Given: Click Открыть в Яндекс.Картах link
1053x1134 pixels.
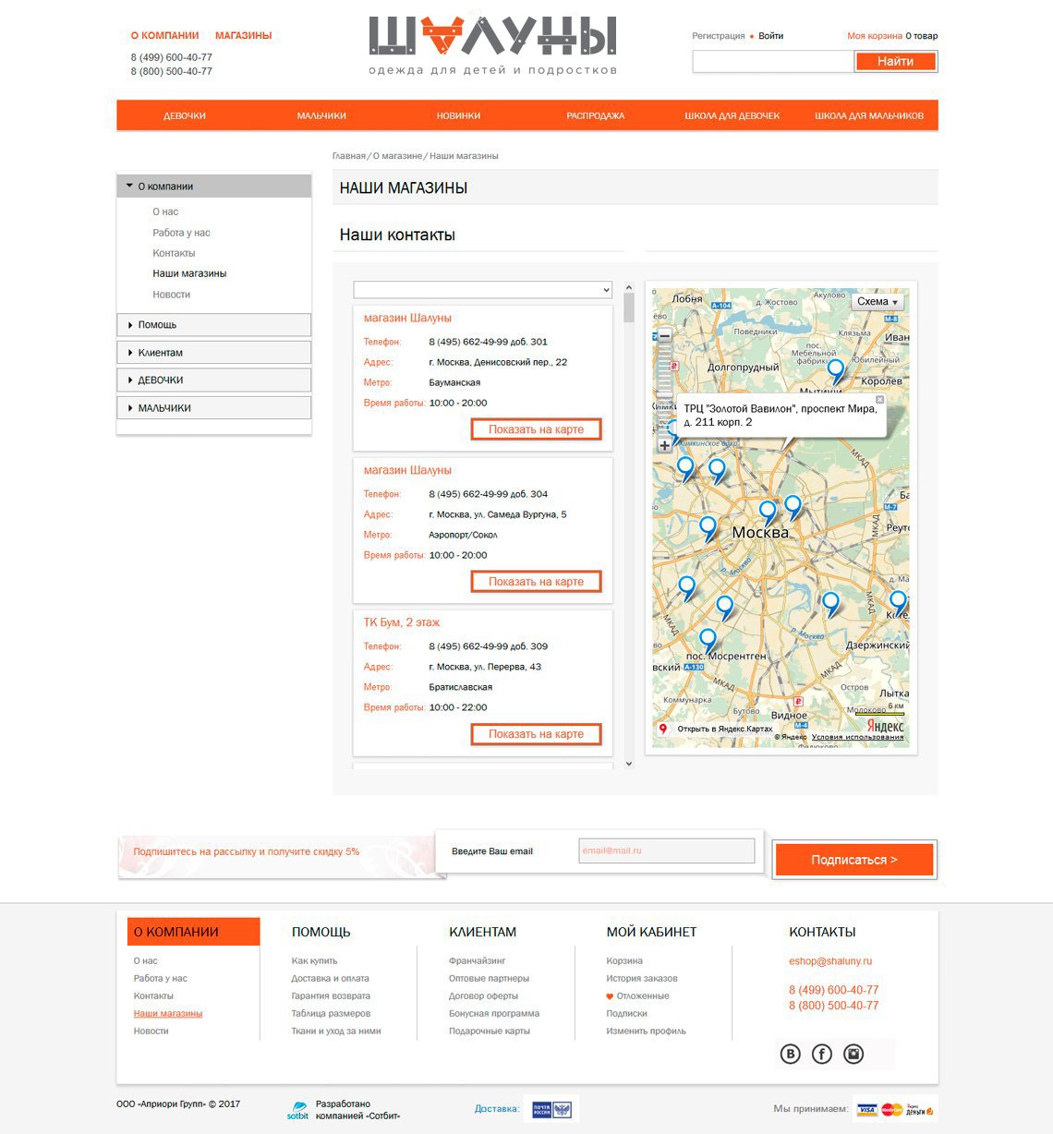Looking at the screenshot, I should click(725, 729).
